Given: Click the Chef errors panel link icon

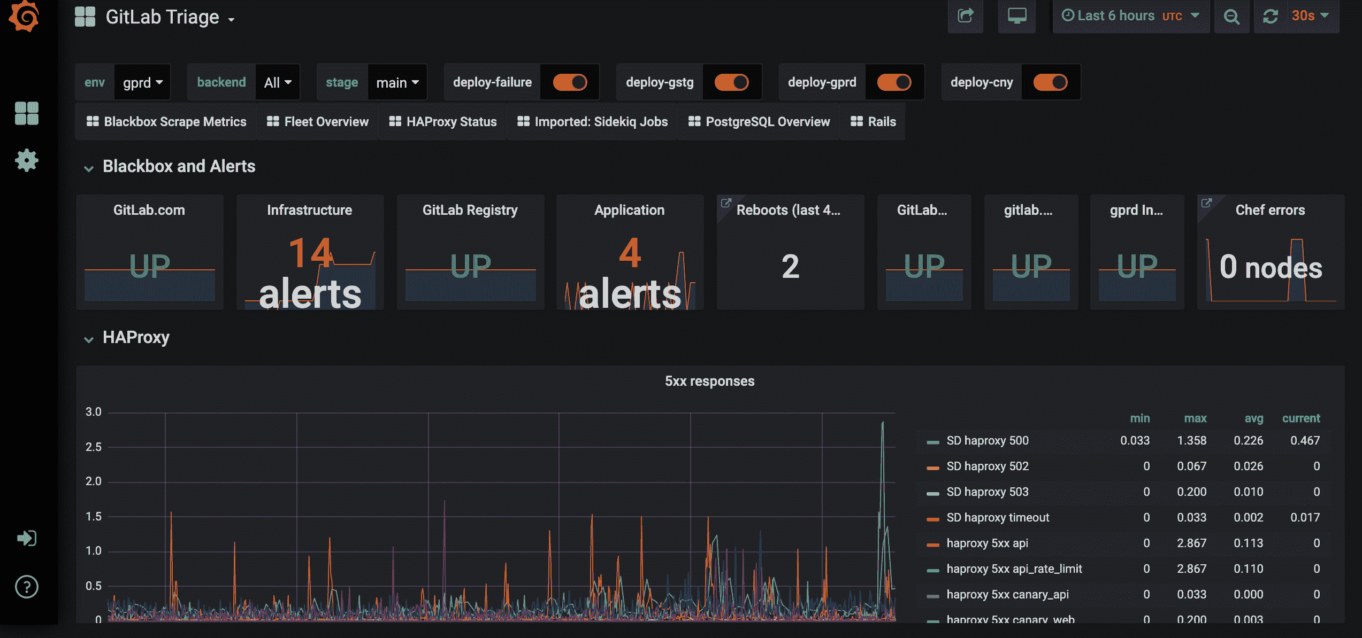Looking at the screenshot, I should [1206, 203].
